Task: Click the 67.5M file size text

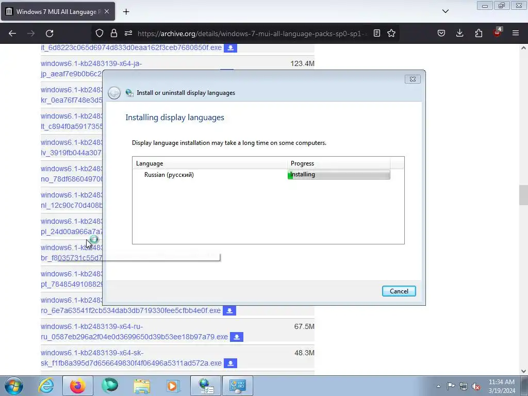Action: [x=304, y=326]
